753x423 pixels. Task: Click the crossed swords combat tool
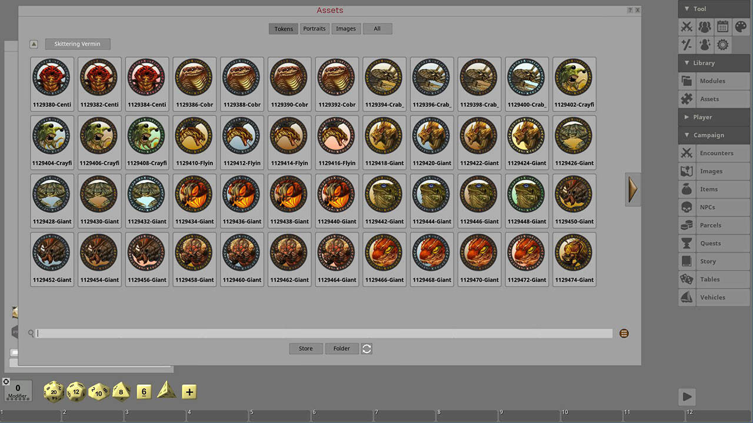[x=686, y=26]
